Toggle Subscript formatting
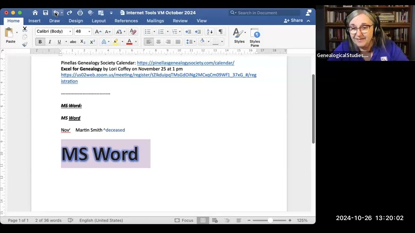This screenshot has height=233, width=415. 83,42
